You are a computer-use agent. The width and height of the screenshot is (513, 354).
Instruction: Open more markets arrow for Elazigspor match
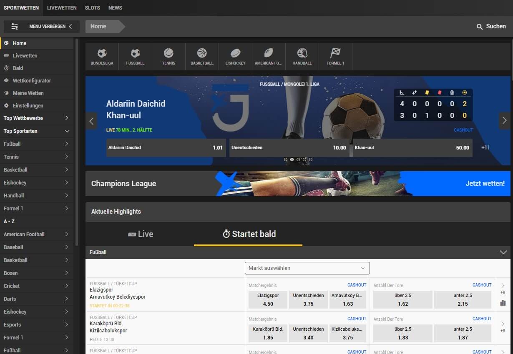coord(503,285)
